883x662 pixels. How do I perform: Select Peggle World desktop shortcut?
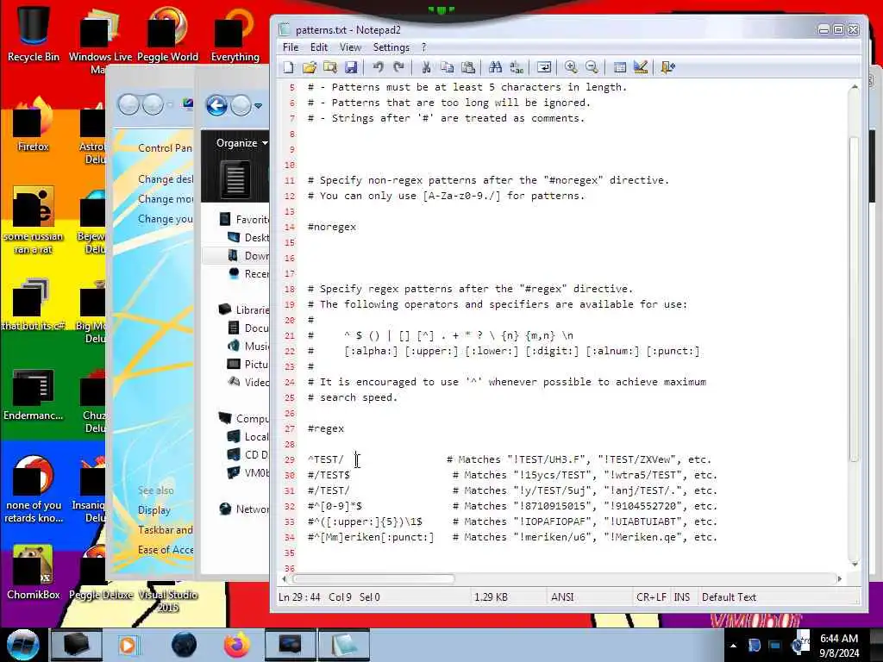(167, 34)
